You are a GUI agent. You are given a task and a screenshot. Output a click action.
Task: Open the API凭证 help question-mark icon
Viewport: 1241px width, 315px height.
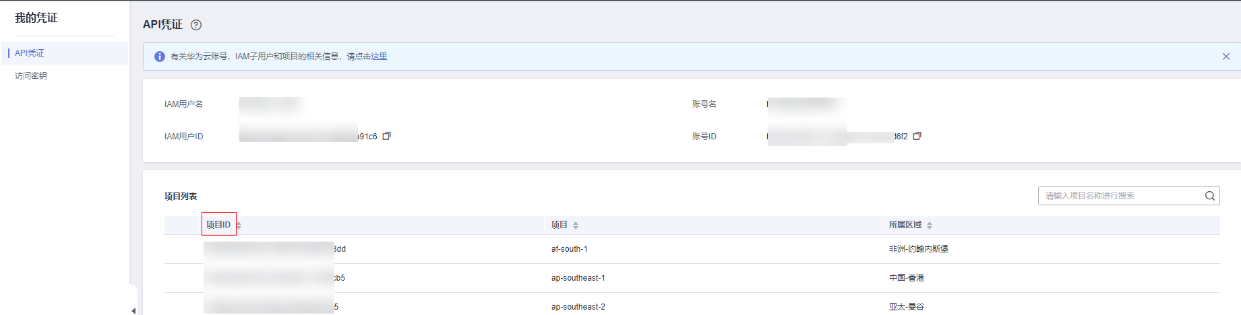[196, 25]
